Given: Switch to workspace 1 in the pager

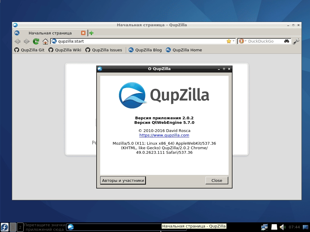Looking at the screenshot, I should [x=13, y=227].
